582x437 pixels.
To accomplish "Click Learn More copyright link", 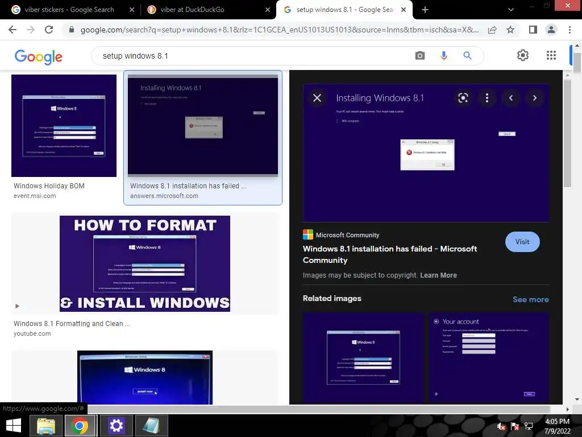I will click(x=438, y=275).
